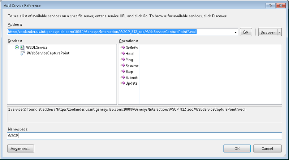
Task: Collapse the WSDLService tree node
Action: pos(17,48)
